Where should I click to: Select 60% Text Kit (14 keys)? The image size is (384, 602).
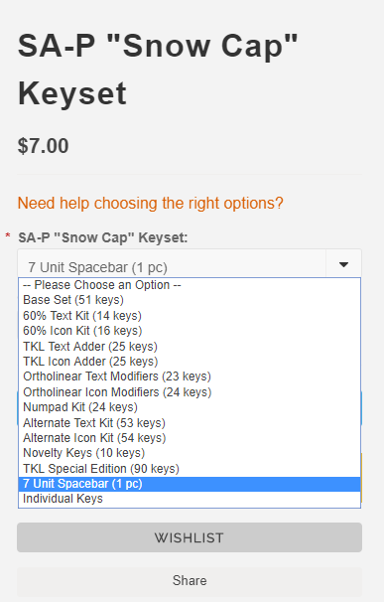point(190,316)
